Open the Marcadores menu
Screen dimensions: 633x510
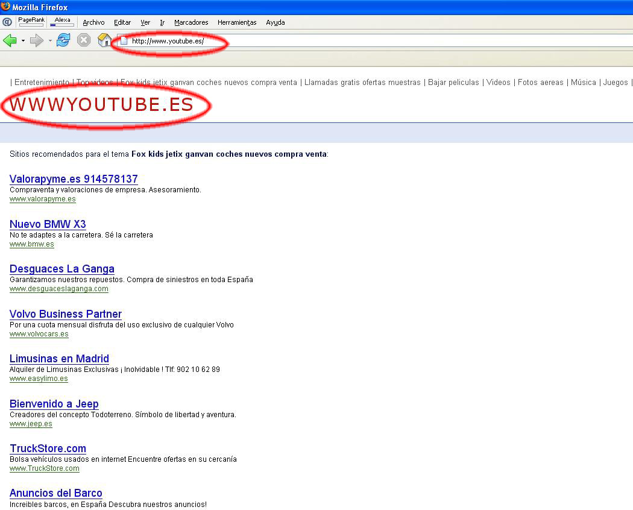click(x=191, y=22)
